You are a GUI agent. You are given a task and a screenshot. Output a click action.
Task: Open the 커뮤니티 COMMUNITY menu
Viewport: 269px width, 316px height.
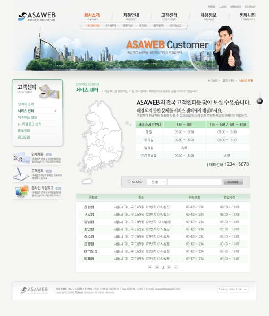coord(247,16)
